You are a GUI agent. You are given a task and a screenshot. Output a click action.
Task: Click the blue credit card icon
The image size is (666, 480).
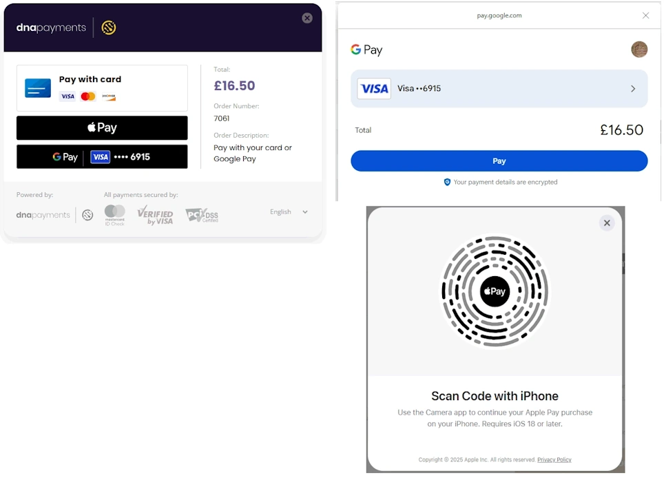coord(38,88)
